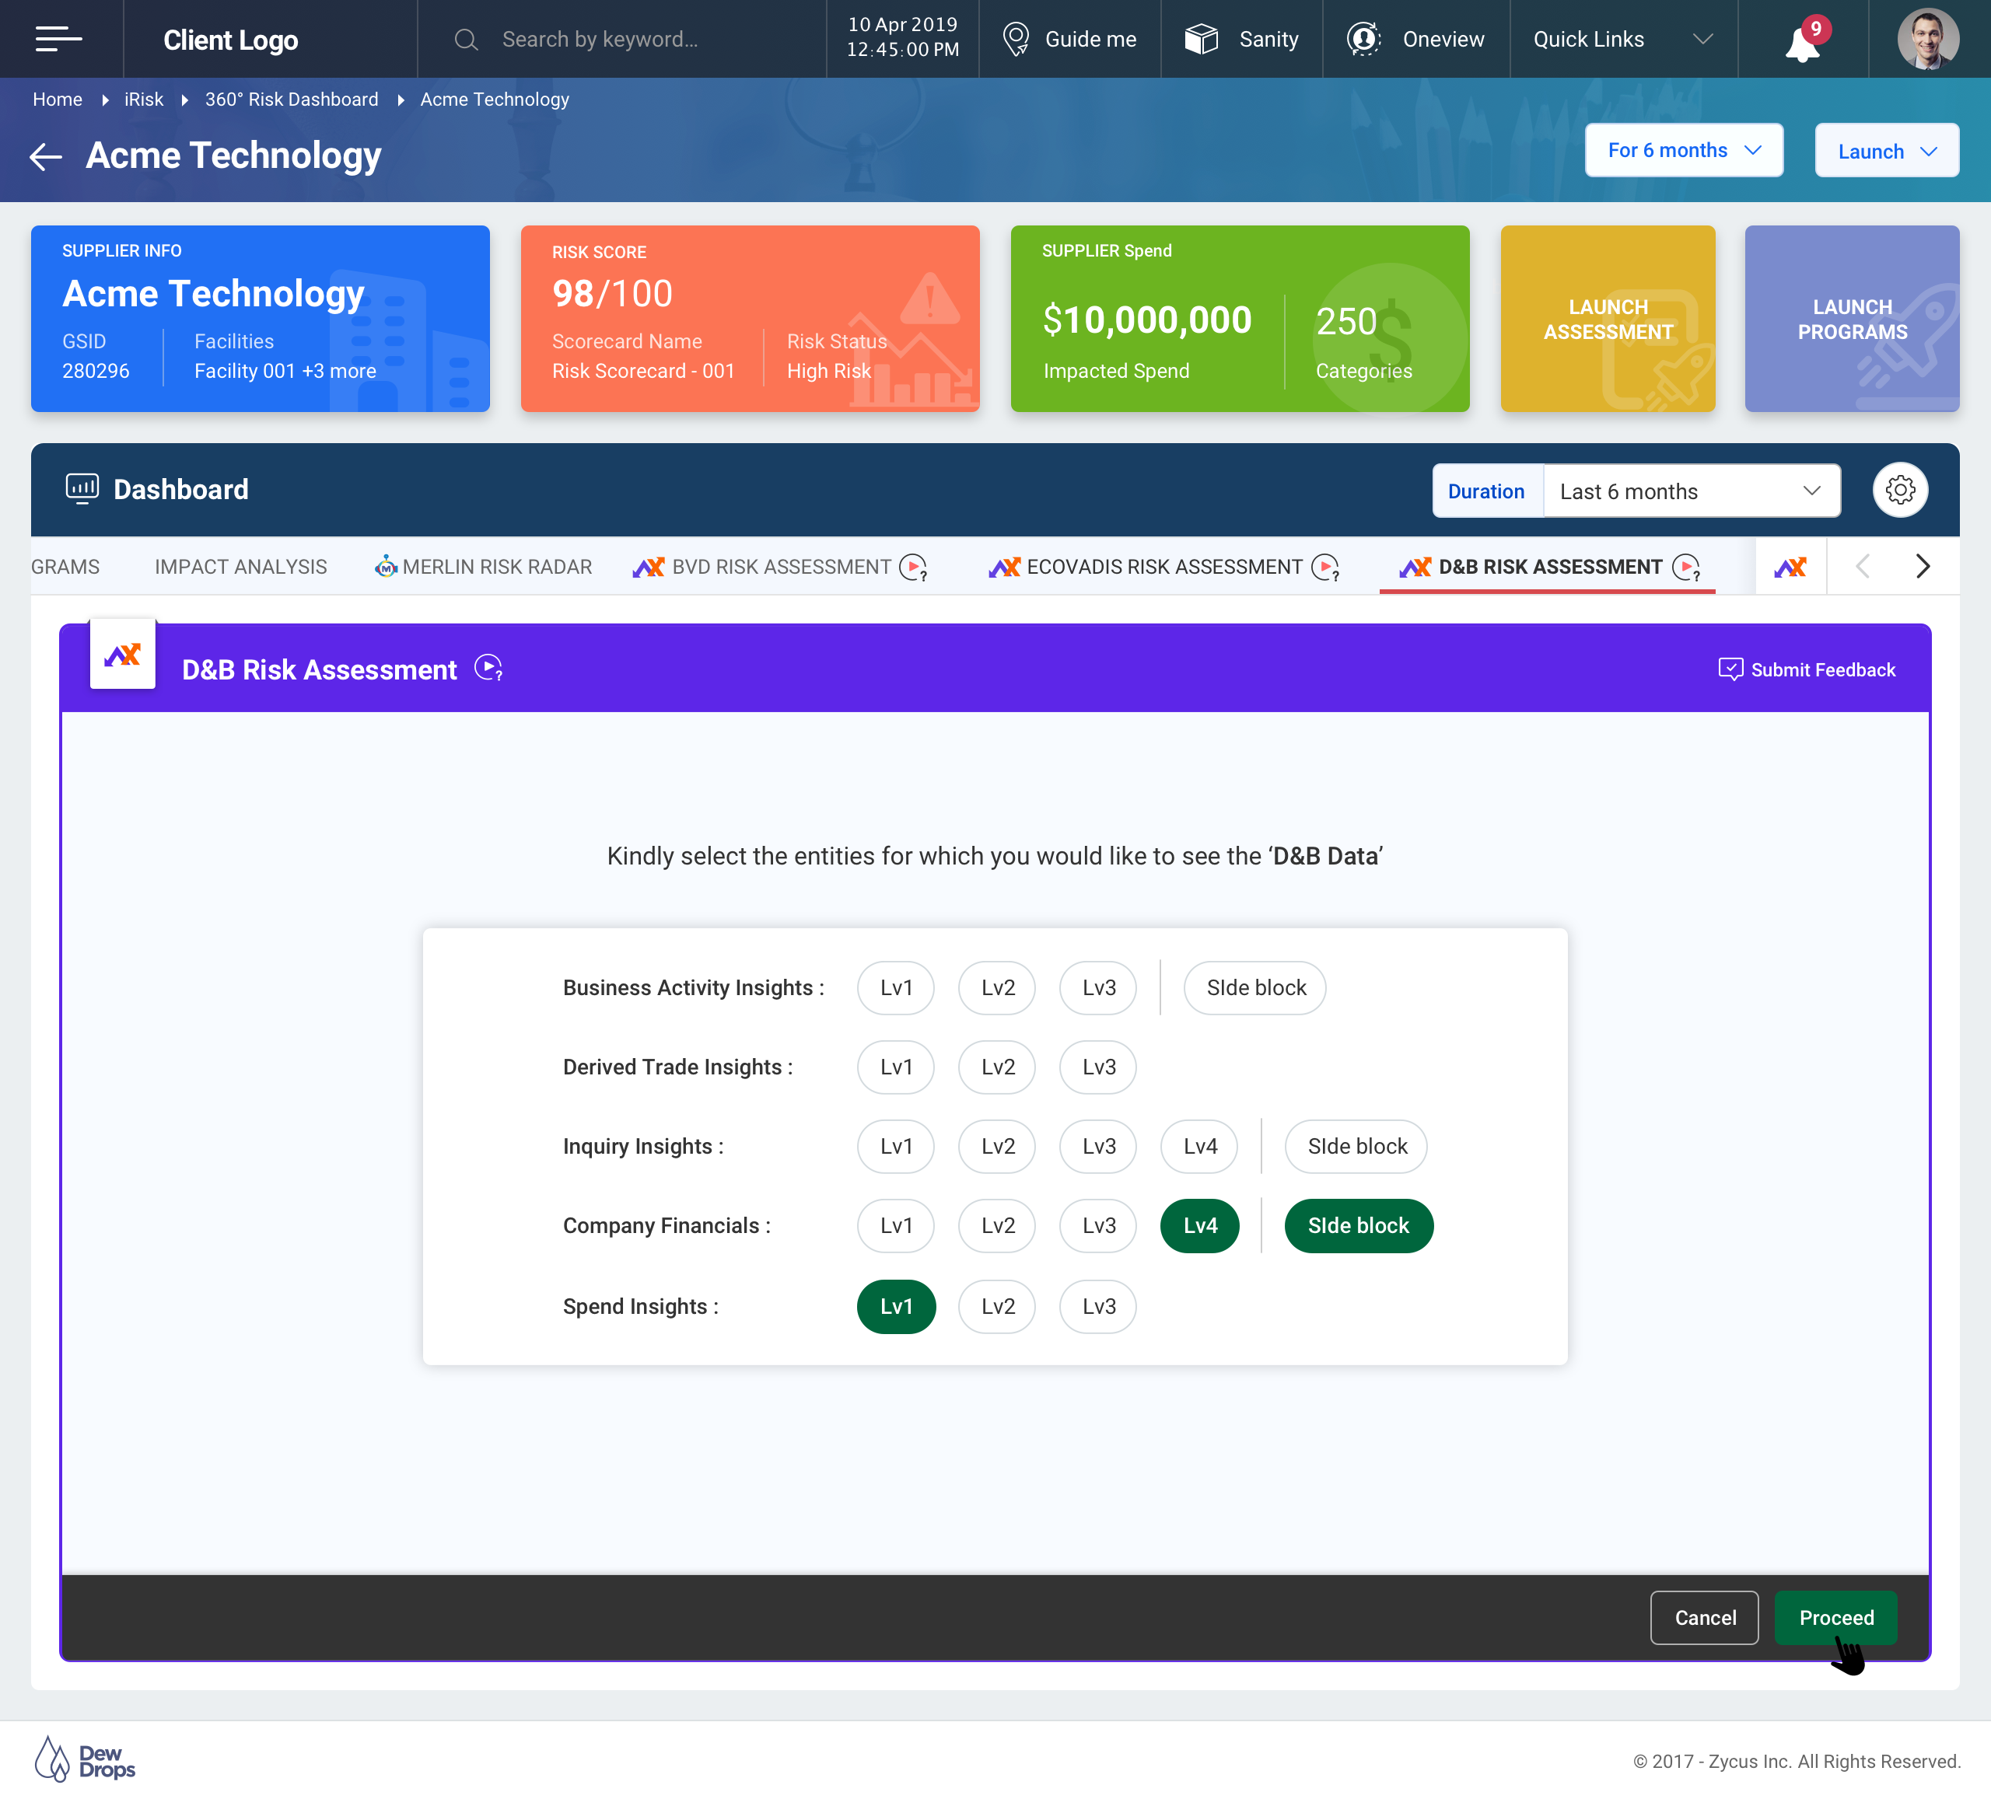1991x1799 pixels.
Task: Expand the For 6 months dropdown
Action: pyautogui.click(x=1683, y=151)
